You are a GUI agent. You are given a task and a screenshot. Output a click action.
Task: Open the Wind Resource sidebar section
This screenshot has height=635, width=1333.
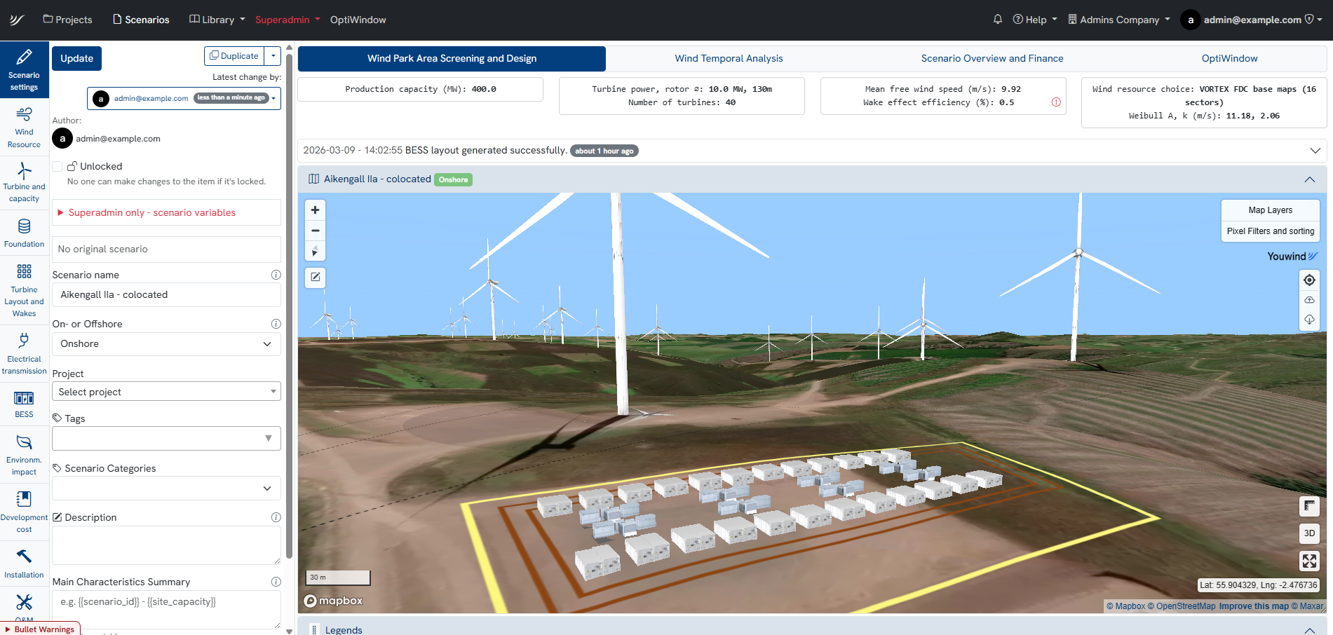point(24,127)
